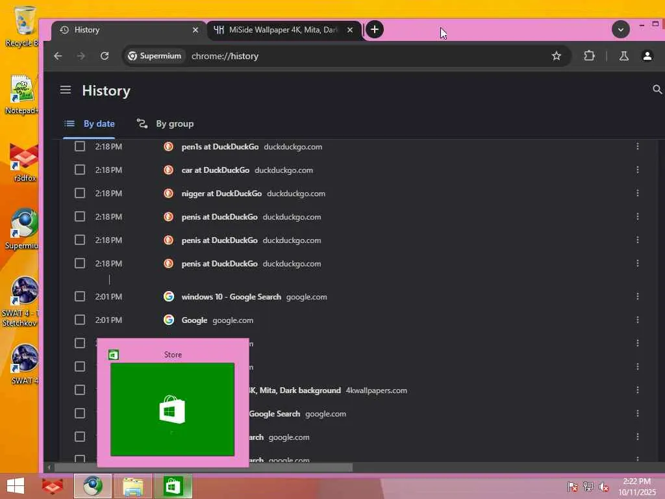The image size is (665, 499).
Task: Select the By group view tab
Action: [165, 124]
